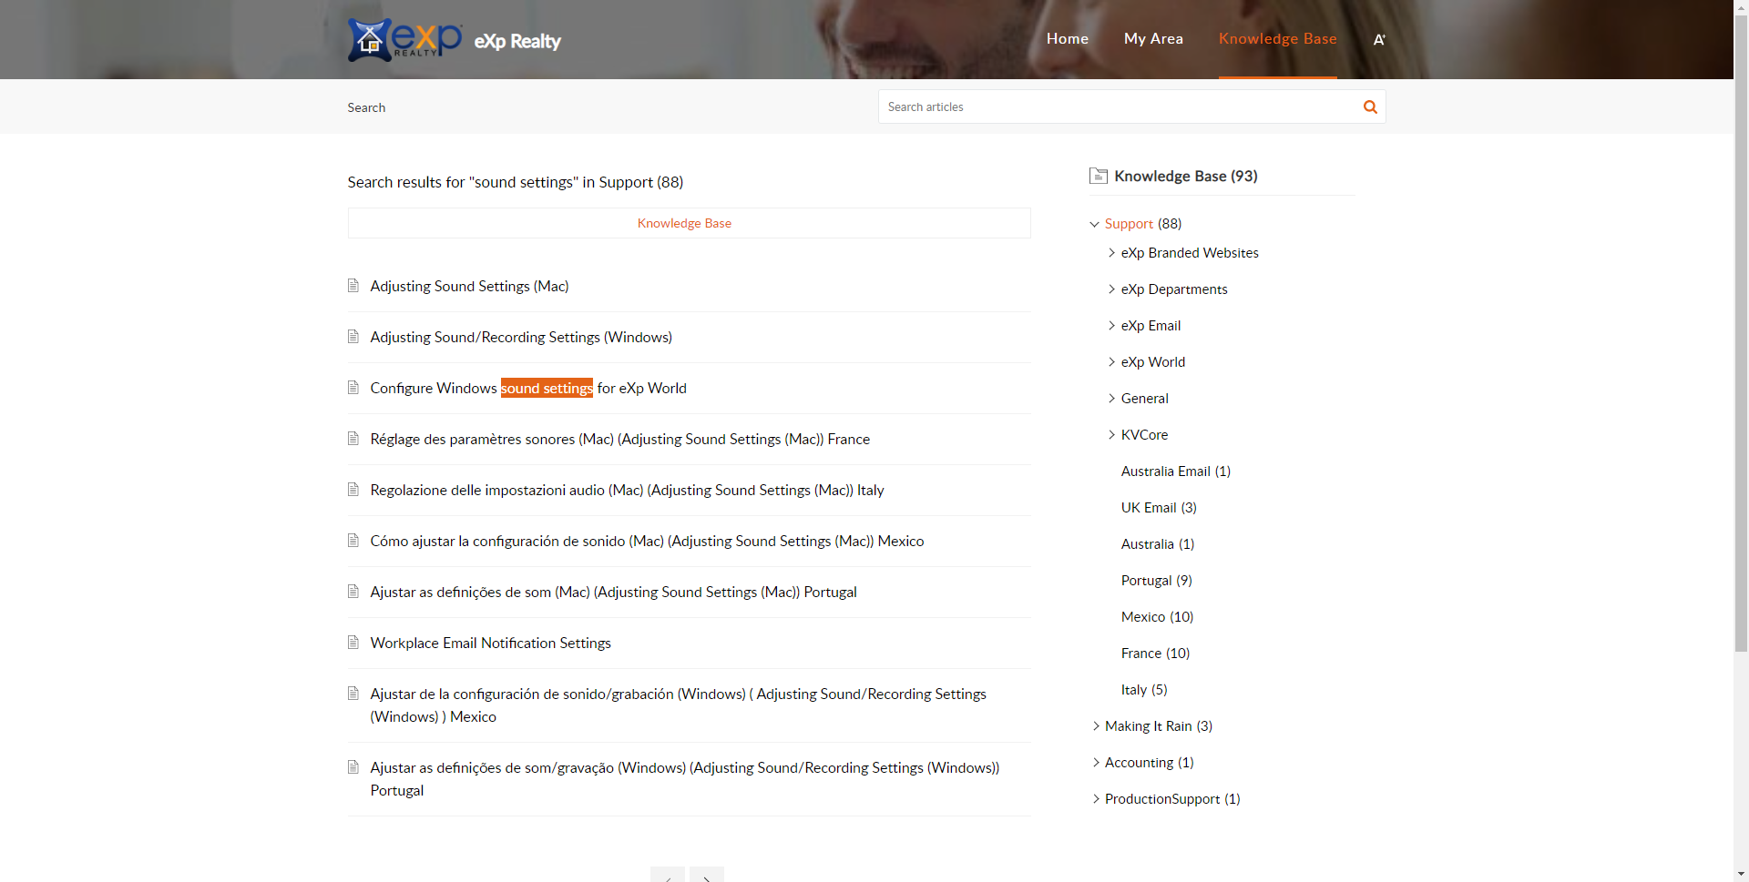1749x882 pixels.
Task: Click document icon beside Cómo ajustar la configuración
Action: [353, 541]
